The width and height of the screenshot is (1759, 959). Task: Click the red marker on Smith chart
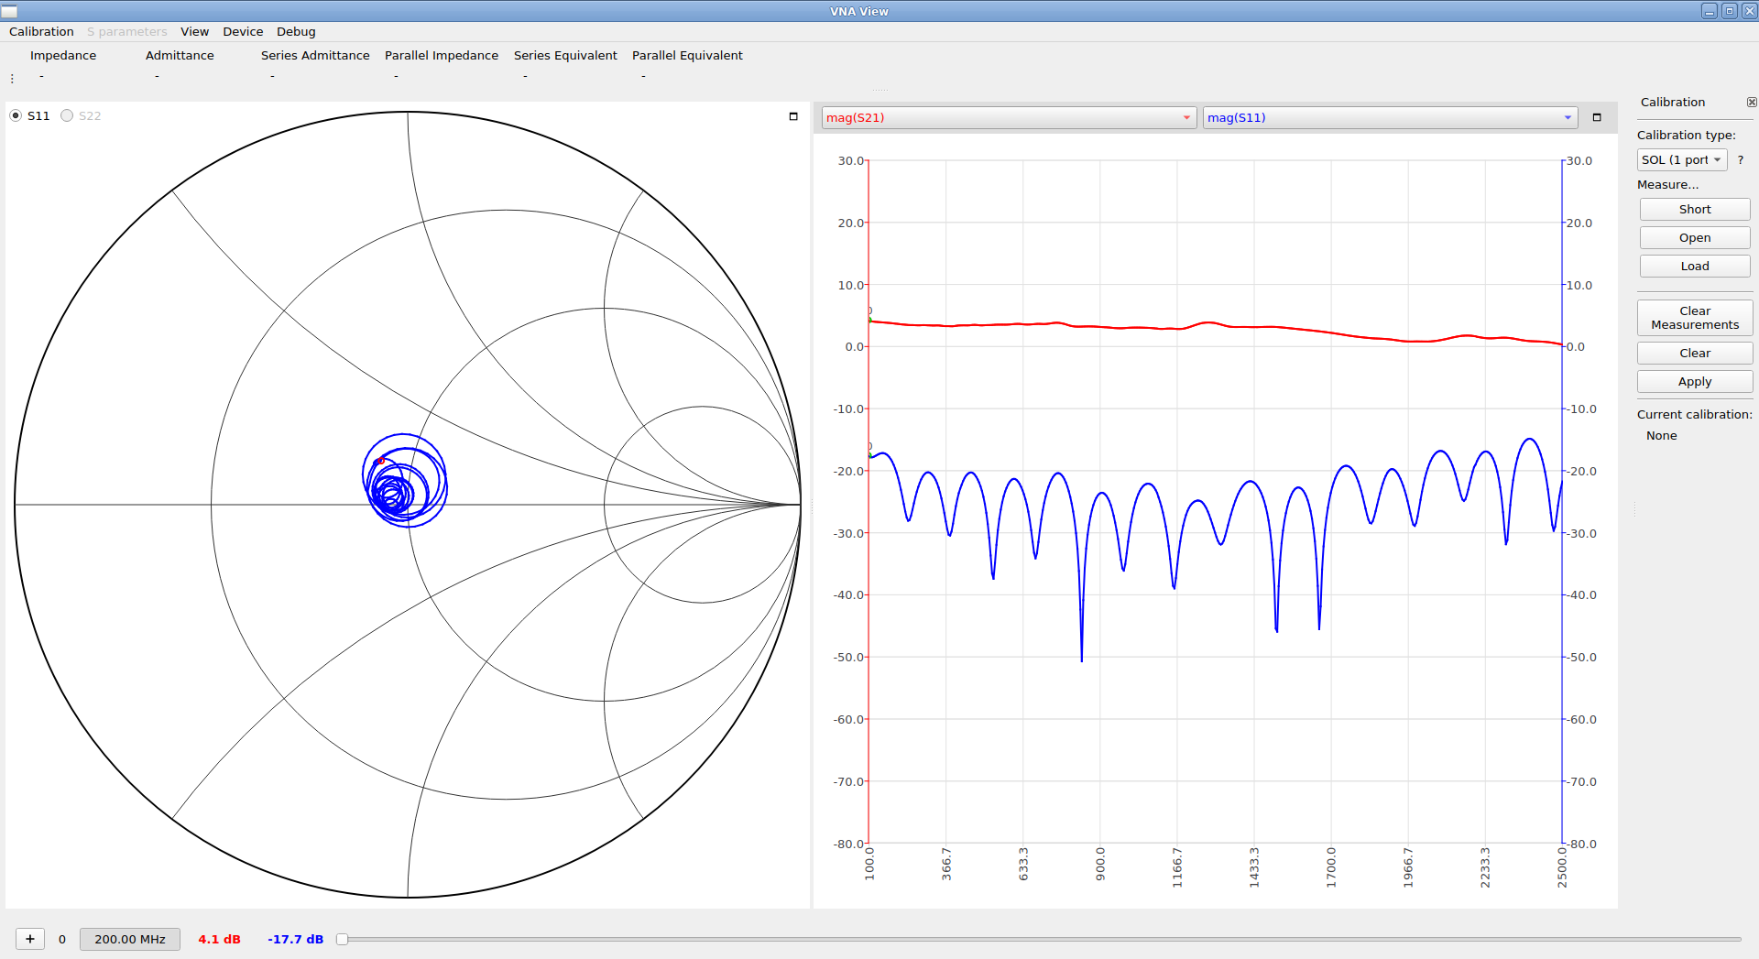coord(378,461)
